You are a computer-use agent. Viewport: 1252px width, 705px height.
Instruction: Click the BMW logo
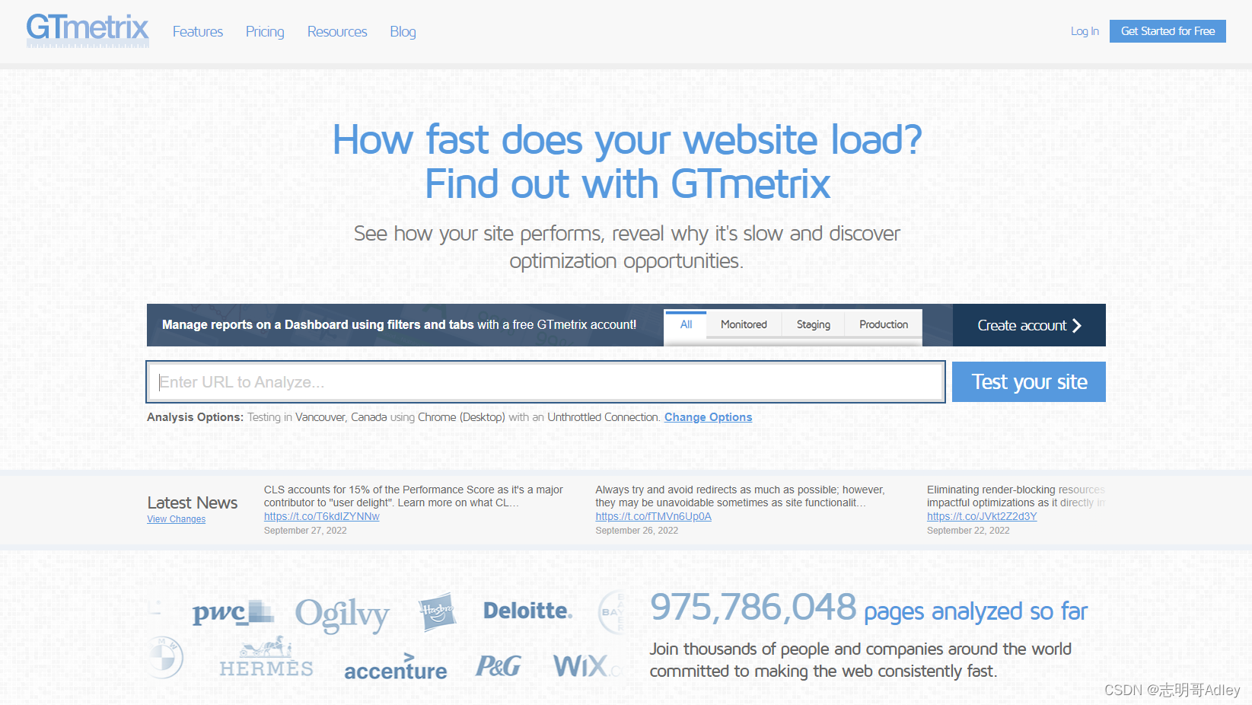click(x=165, y=656)
